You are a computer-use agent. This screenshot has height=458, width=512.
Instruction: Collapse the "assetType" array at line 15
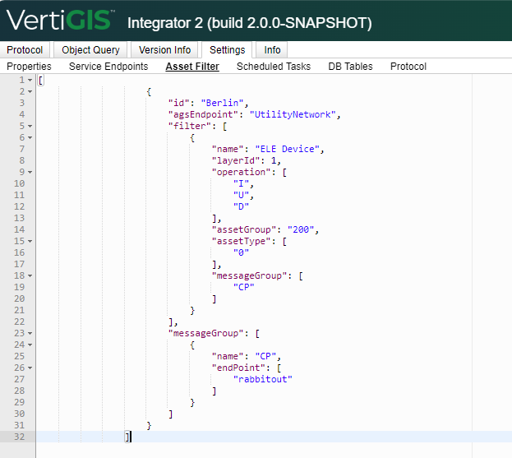tap(30, 241)
